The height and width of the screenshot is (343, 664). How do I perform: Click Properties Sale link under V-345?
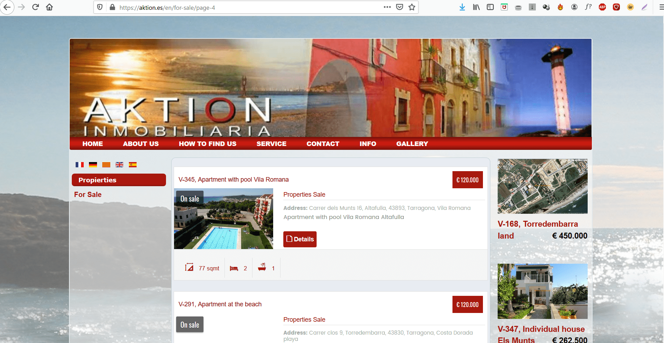(304, 195)
